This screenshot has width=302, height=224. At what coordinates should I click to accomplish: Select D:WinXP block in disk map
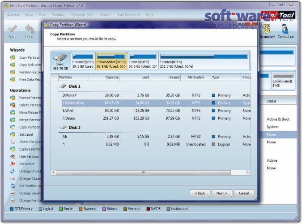coord(83,61)
